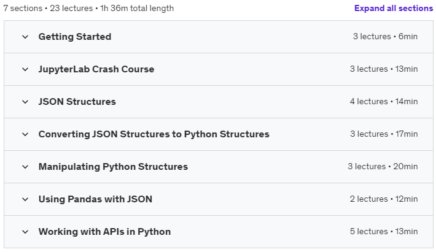Select Using Pandas with JSON title

95,199
